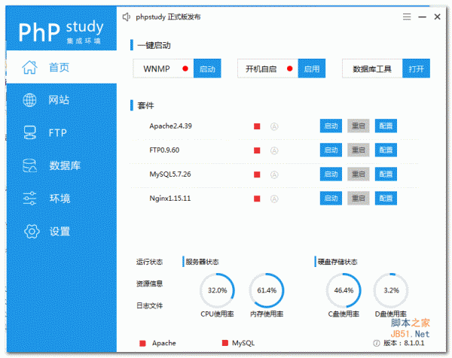Switch to the 环境 tab
Screen dimensions: 452x358
[61, 199]
